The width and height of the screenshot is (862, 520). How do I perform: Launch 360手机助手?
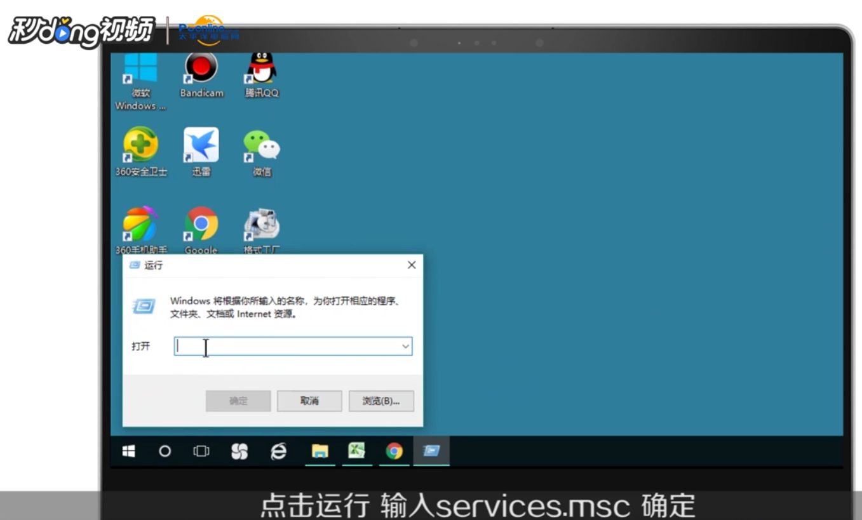(x=140, y=223)
